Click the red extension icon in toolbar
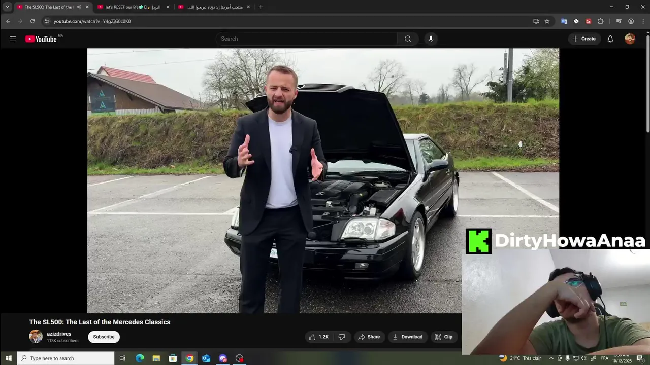The width and height of the screenshot is (650, 365). pos(588,21)
